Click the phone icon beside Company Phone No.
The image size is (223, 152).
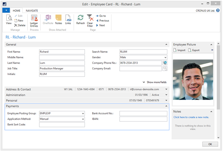(x=165, y=63)
